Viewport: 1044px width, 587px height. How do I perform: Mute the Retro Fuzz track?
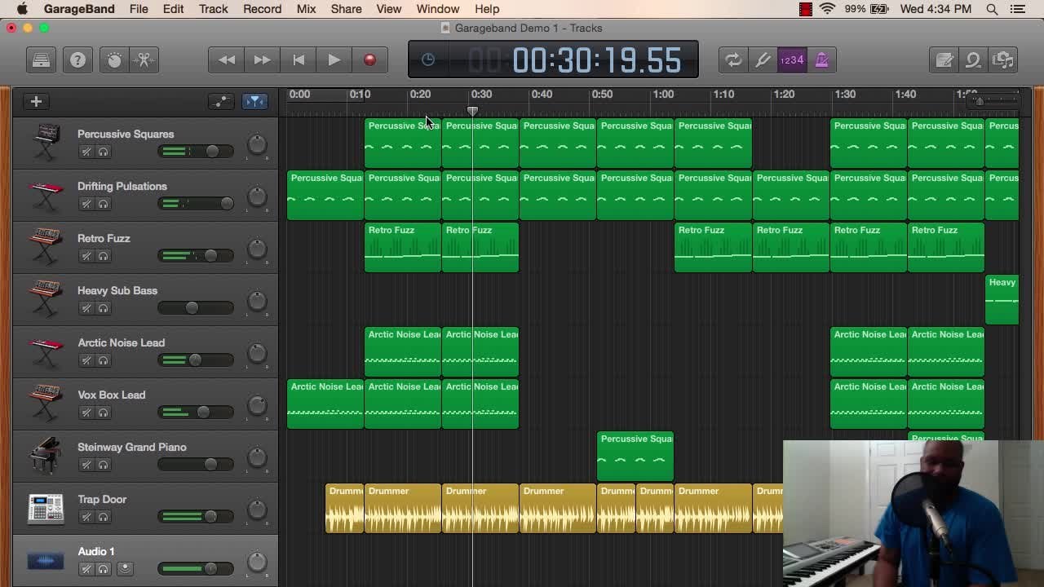coord(86,256)
